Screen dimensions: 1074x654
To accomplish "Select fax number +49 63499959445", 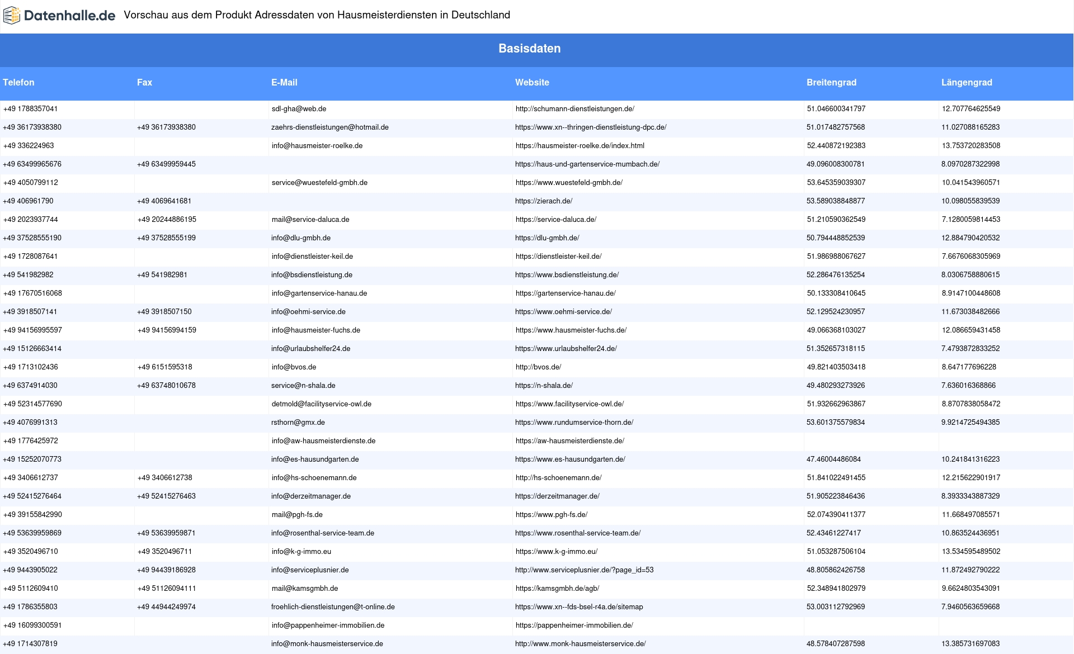I will click(x=166, y=164).
